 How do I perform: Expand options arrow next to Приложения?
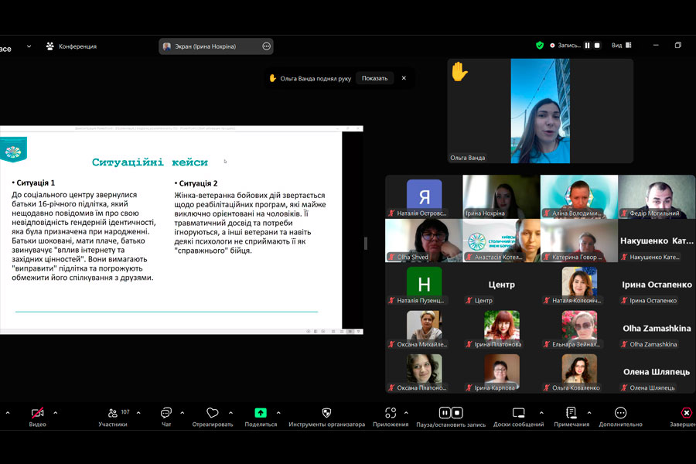click(406, 413)
